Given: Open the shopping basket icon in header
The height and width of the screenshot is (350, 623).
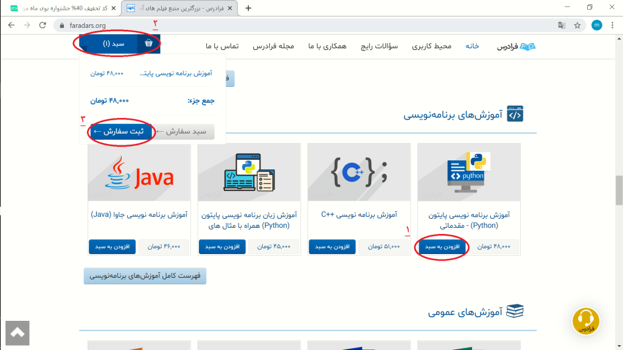Looking at the screenshot, I should [x=148, y=43].
